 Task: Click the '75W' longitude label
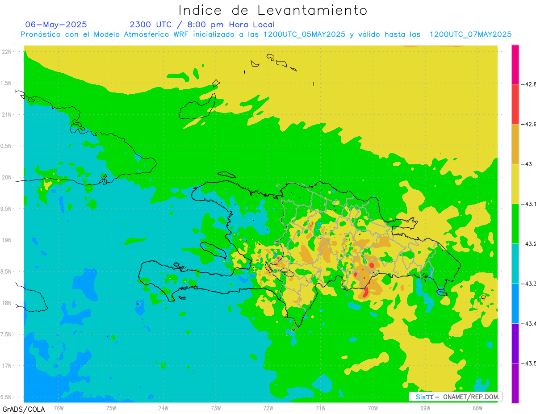point(111,408)
